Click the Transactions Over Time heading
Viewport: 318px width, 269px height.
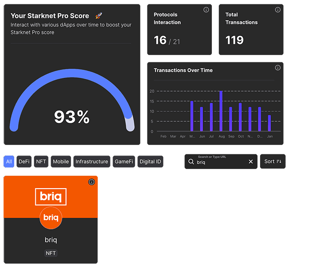183,70
